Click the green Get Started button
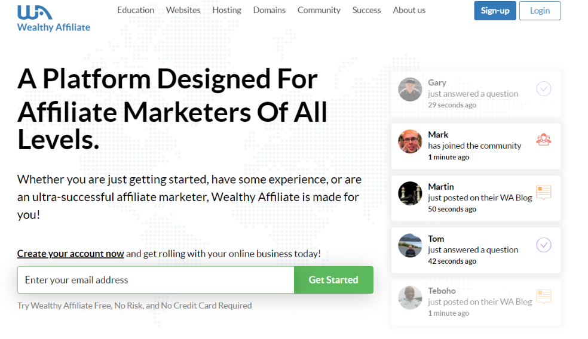The width and height of the screenshot is (588, 339). pos(333,280)
